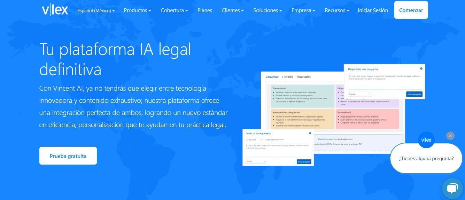The width and height of the screenshot is (465, 200).
Task: Expand the Recursos menu
Action: (337, 10)
